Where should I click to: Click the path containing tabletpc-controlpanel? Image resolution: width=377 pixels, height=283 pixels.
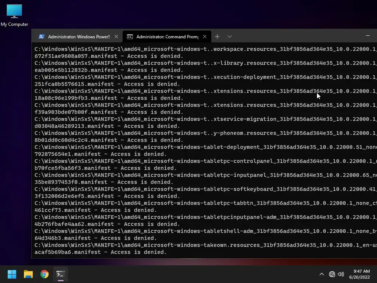click(x=205, y=161)
